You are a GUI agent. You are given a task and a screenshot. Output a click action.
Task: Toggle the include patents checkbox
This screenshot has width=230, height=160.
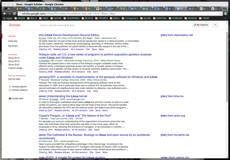tap(10, 87)
